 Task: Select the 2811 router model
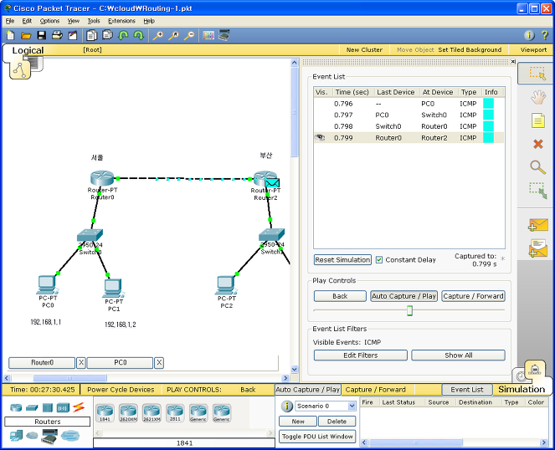point(175,413)
